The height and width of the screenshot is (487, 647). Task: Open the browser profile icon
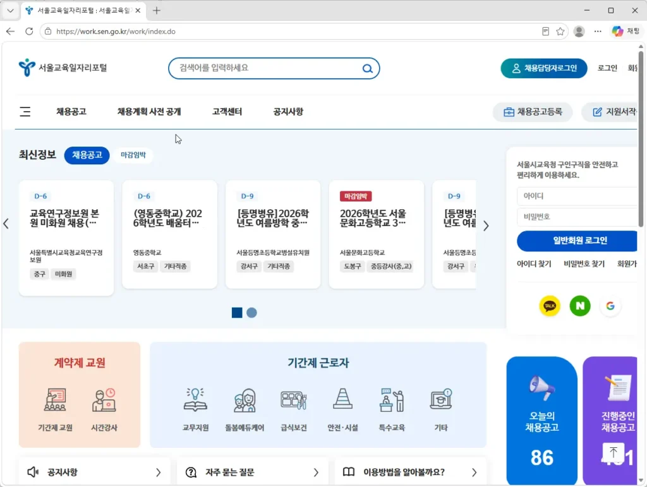(x=579, y=32)
